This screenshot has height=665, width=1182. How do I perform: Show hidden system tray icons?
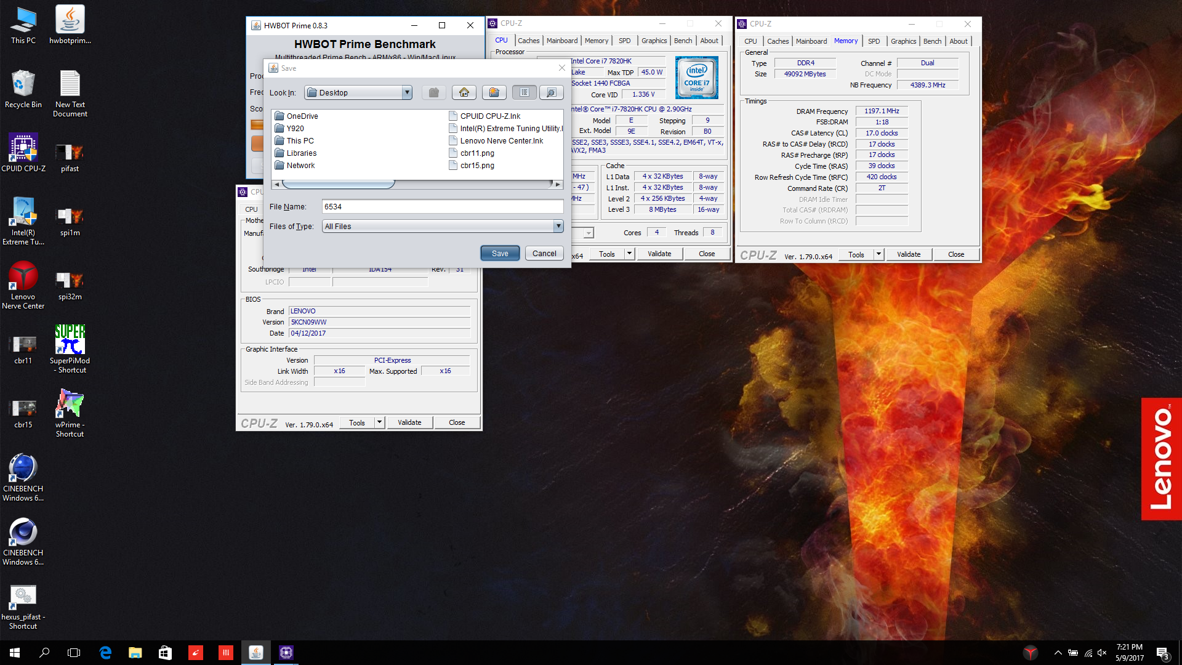(1058, 653)
